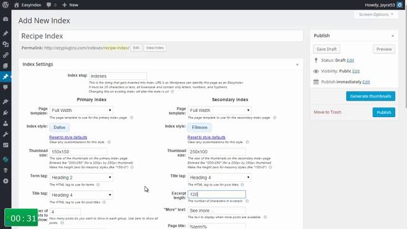
Task: Open Secondary Index Title tag dropdown
Action: 219,177
